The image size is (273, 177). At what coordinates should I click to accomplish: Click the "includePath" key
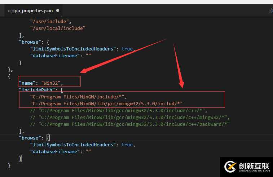tap(37, 90)
